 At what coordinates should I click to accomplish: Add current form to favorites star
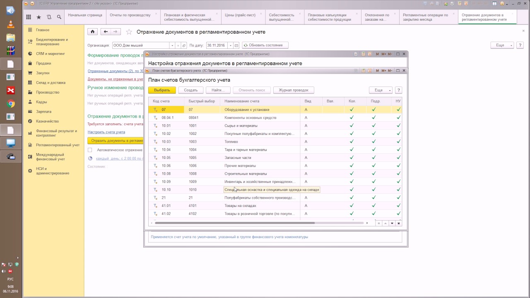coord(129,32)
